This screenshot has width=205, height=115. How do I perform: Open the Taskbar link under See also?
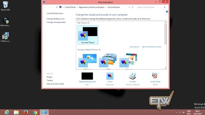click(50, 80)
